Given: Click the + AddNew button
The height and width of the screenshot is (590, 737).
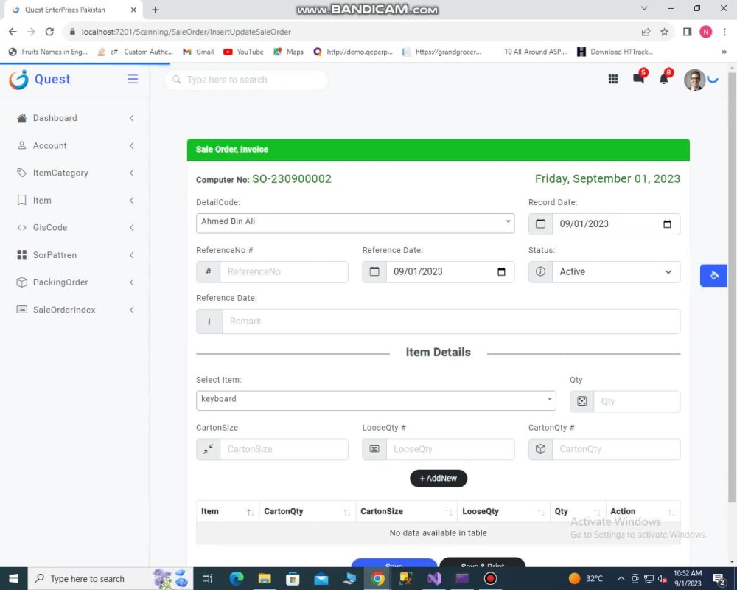Looking at the screenshot, I should (x=439, y=478).
